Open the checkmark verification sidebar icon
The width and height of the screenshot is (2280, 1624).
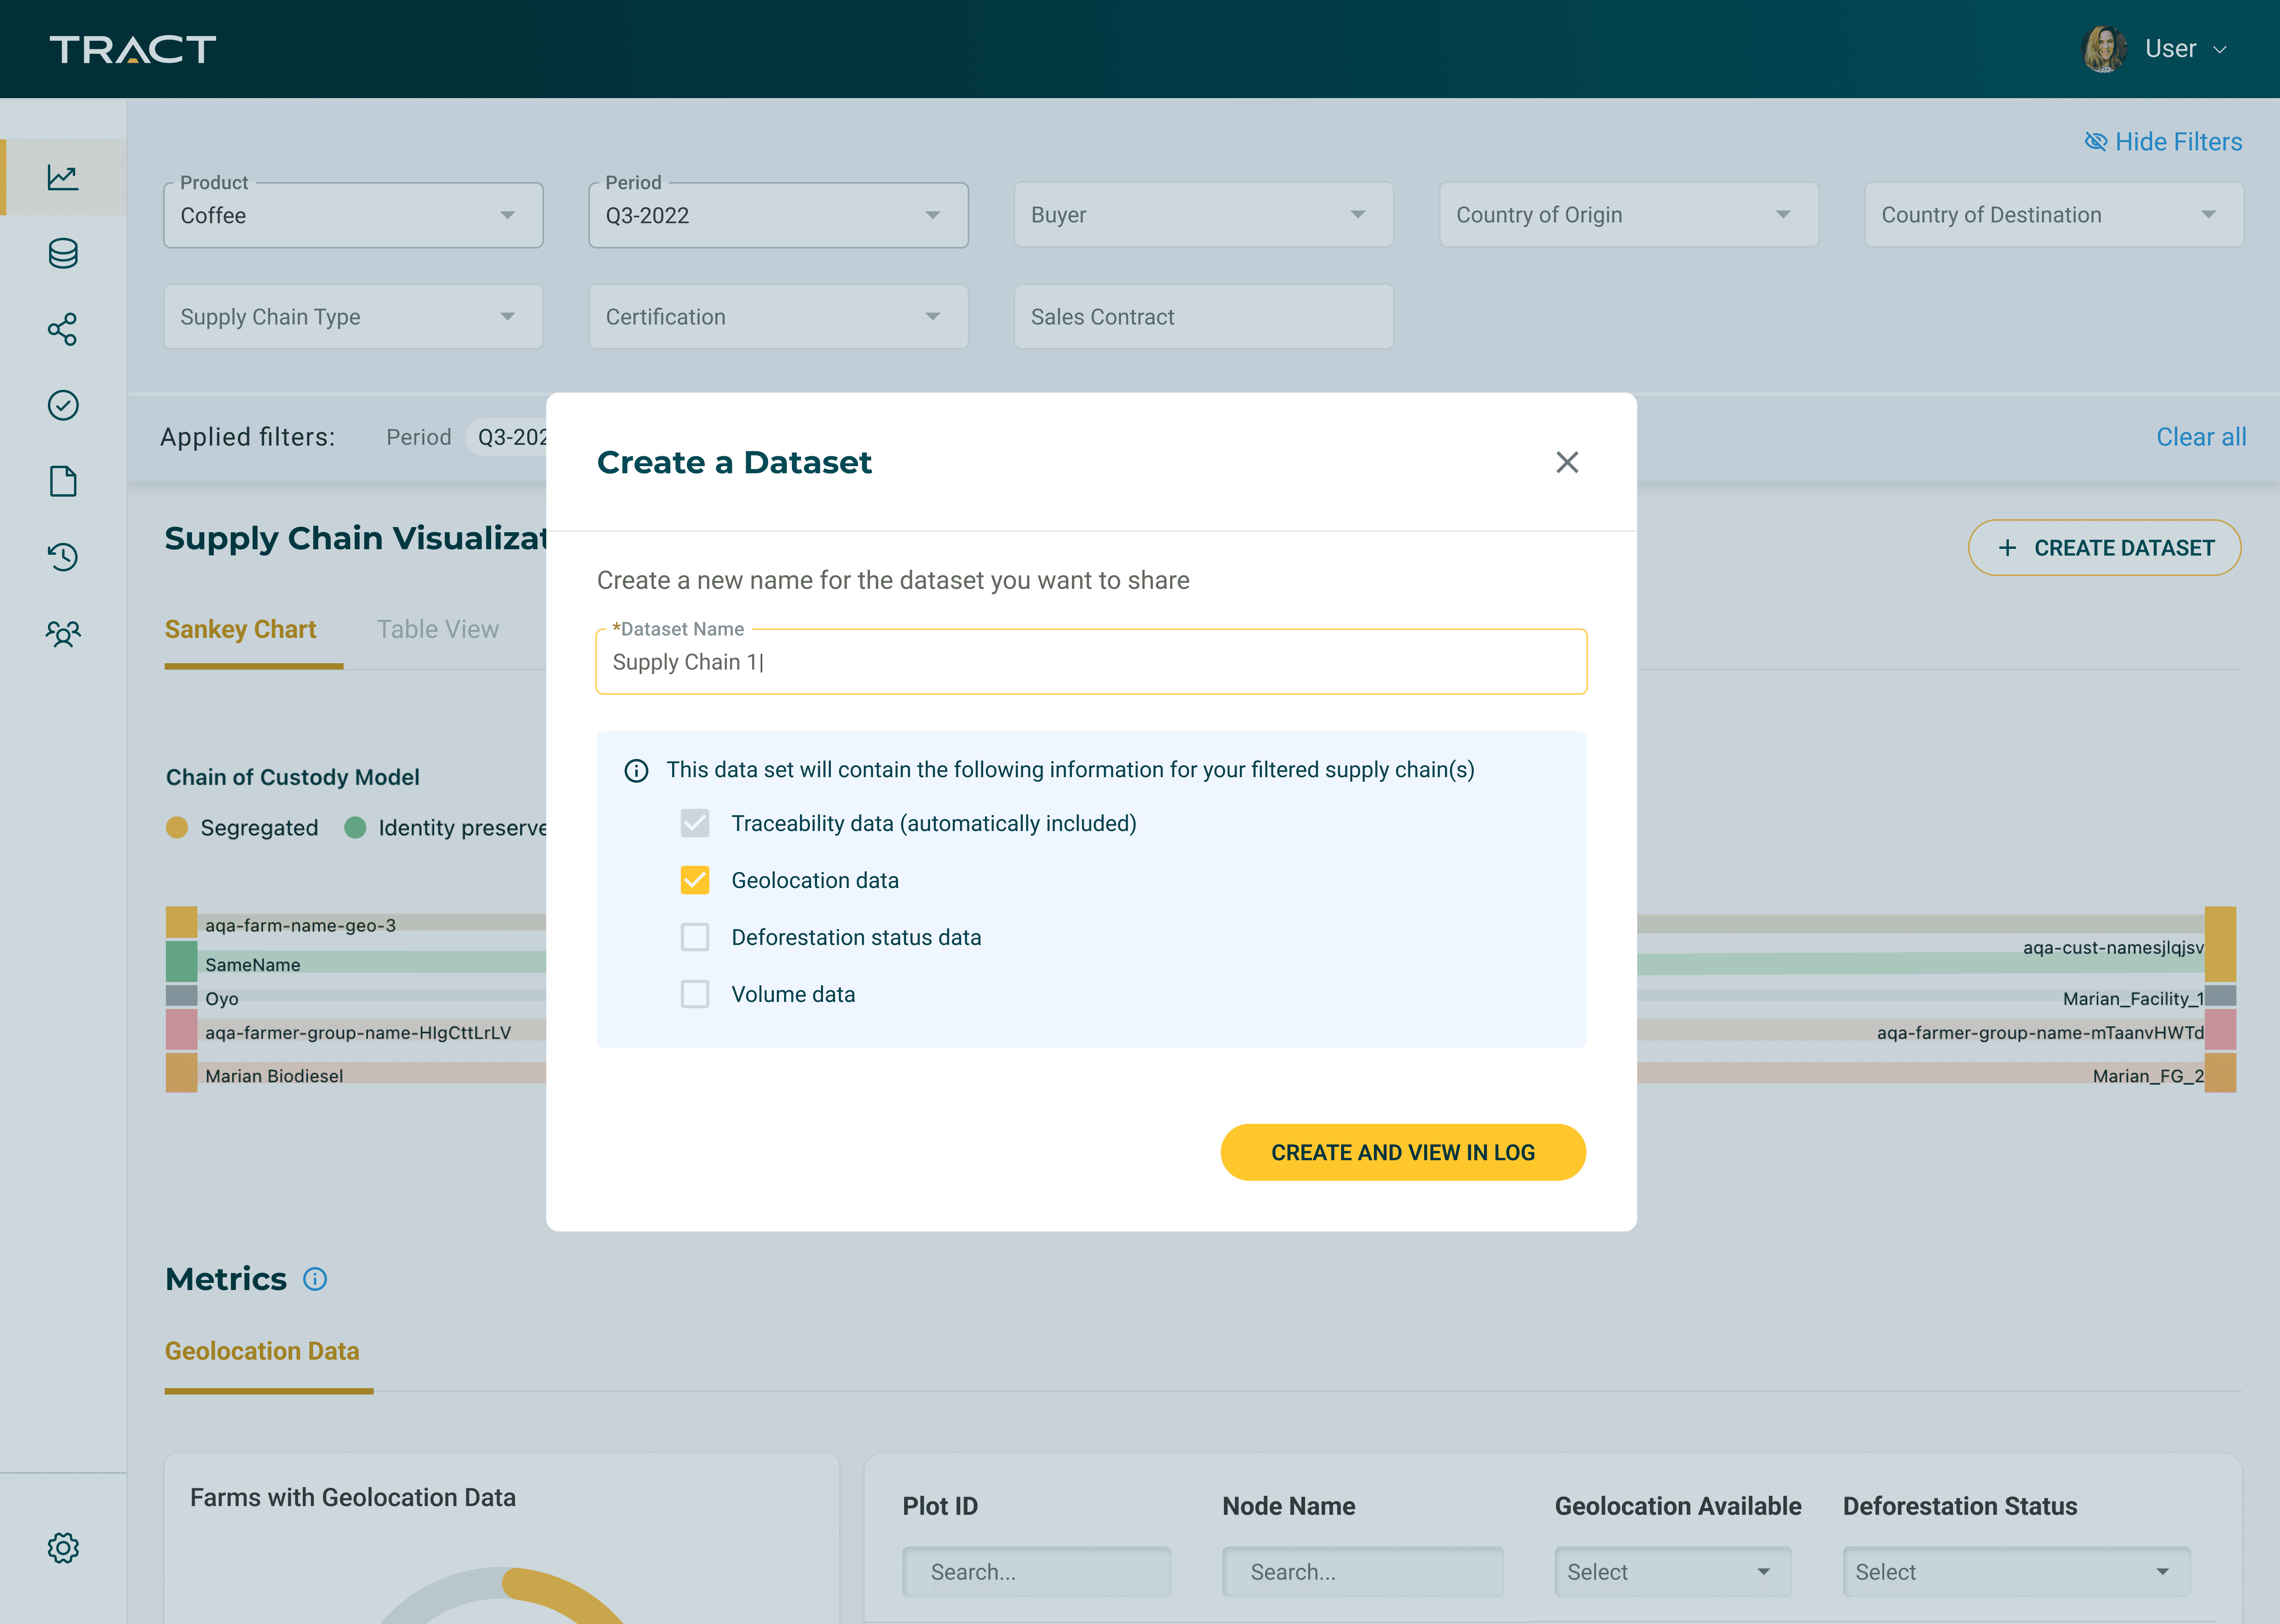pos(63,405)
